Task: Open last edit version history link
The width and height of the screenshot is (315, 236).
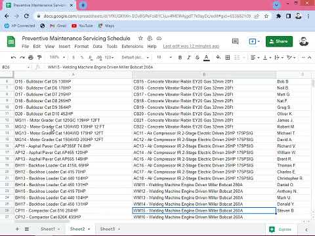Action: pos(191,46)
